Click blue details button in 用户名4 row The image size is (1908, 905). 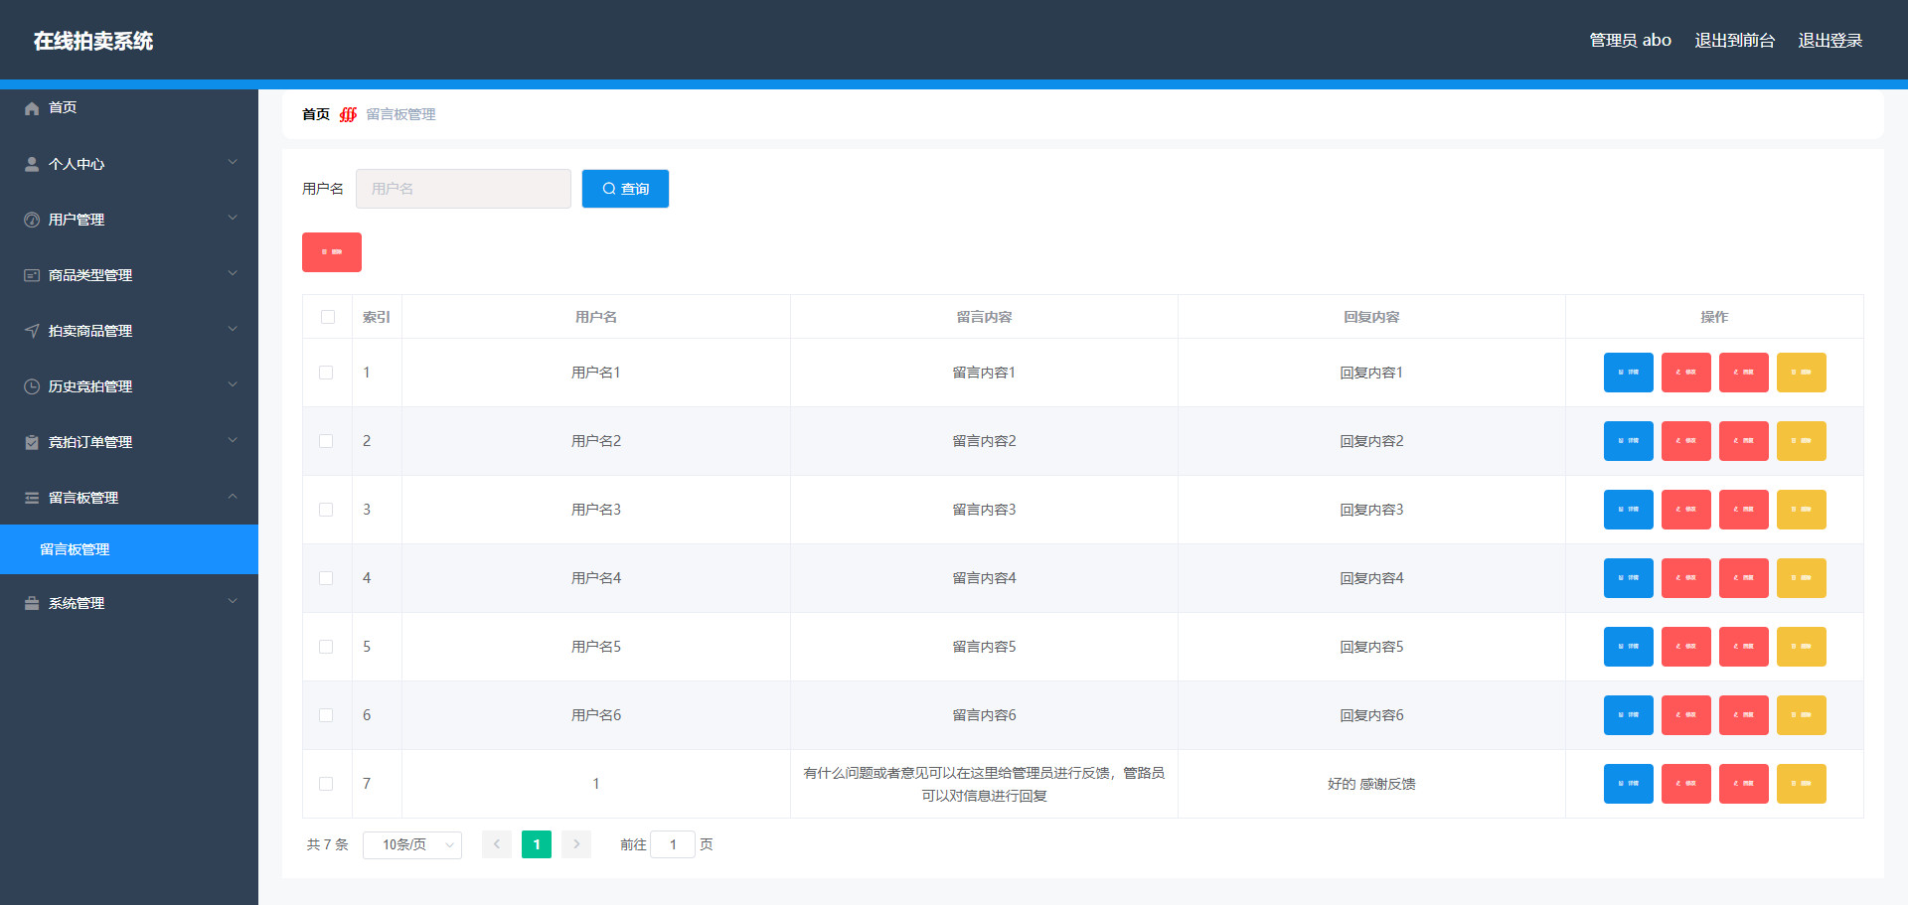pos(1628,578)
